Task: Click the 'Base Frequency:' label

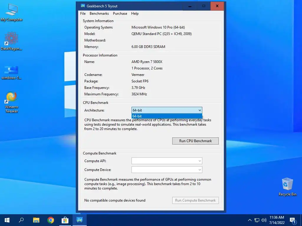Action: [97, 88]
